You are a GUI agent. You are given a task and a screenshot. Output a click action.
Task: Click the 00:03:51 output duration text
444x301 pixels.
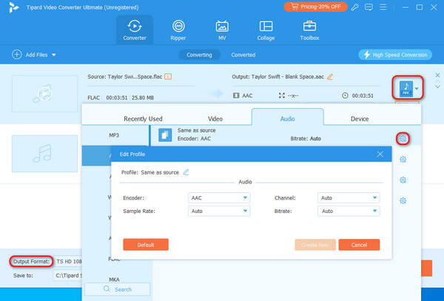pyautogui.click(x=363, y=95)
